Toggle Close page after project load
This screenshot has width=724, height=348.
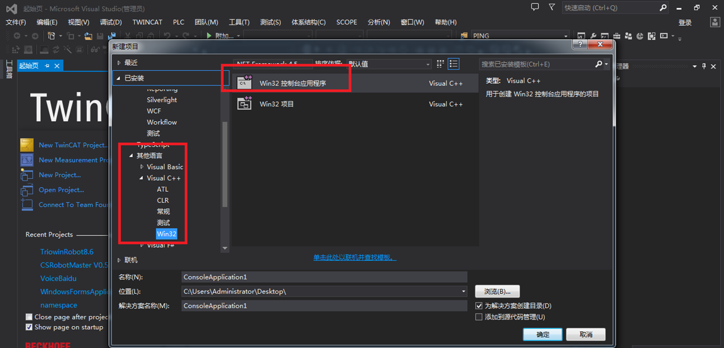tap(29, 317)
